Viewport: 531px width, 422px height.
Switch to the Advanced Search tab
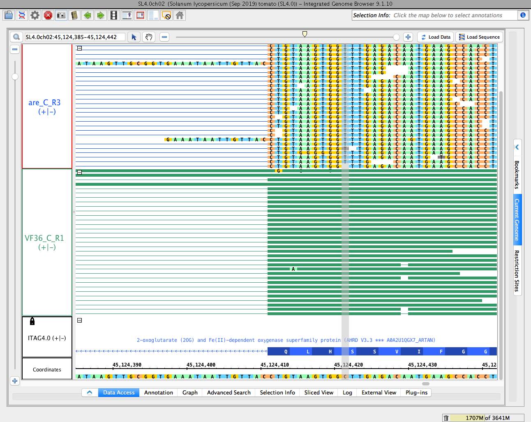coord(229,392)
